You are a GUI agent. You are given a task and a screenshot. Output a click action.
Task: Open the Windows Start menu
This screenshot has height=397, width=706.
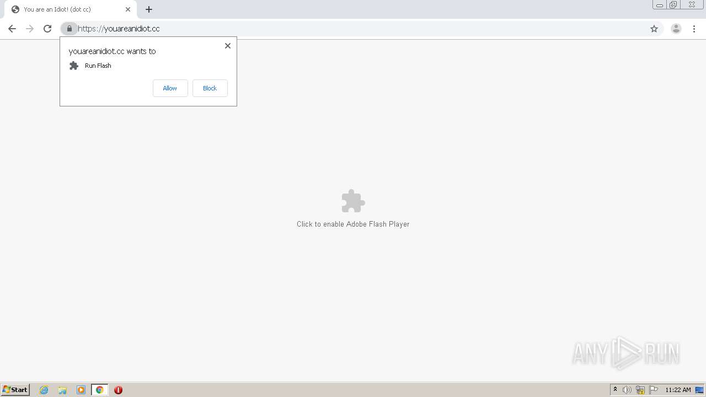pyautogui.click(x=15, y=390)
